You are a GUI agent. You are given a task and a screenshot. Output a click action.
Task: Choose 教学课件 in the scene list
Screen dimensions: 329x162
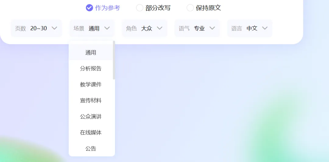tap(91, 84)
